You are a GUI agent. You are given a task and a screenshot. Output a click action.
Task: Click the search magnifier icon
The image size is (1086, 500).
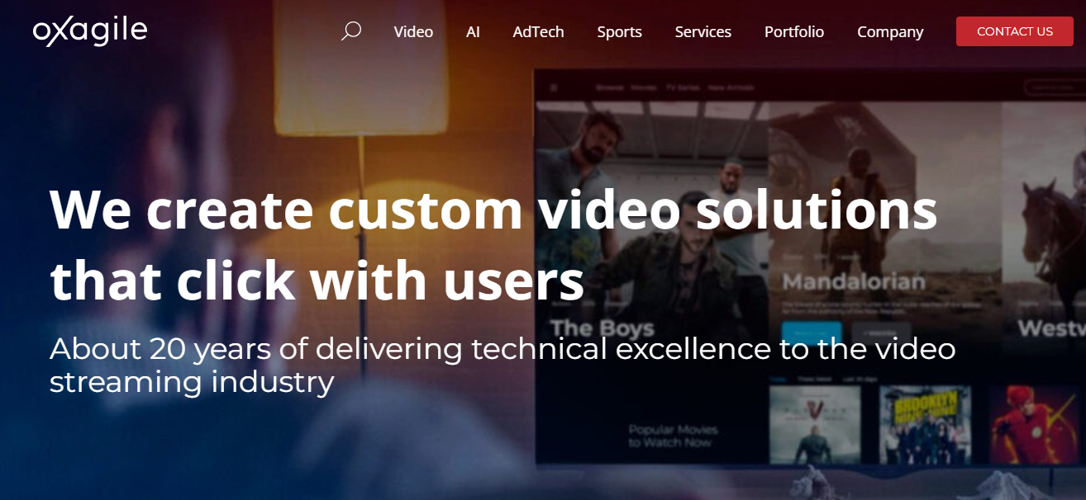(x=350, y=31)
